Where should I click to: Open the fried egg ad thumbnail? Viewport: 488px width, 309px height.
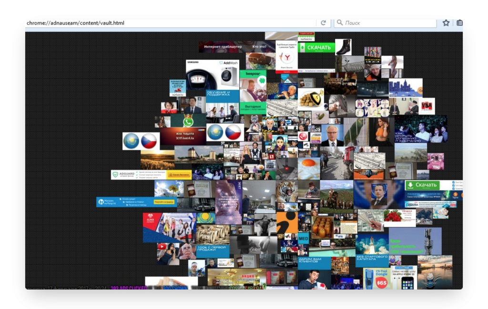tap(309, 169)
